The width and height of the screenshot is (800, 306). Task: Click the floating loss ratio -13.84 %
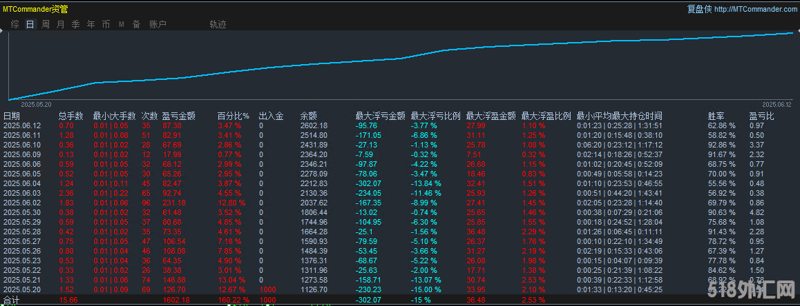point(426,183)
